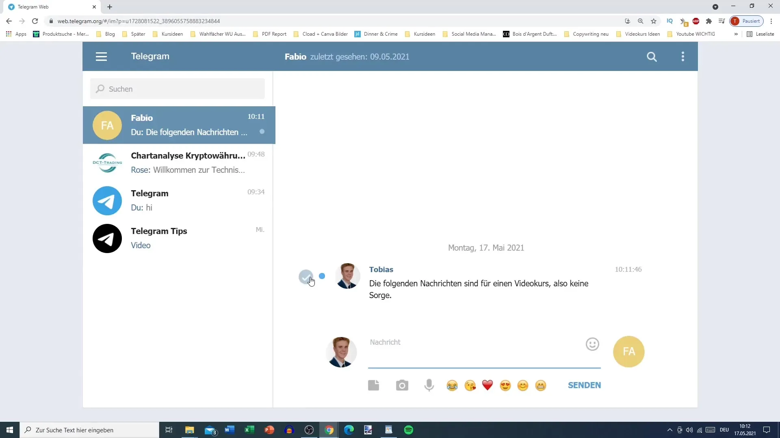This screenshot has height=438, width=780.
Task: Open the Fabio chat in the list
Action: 179,125
